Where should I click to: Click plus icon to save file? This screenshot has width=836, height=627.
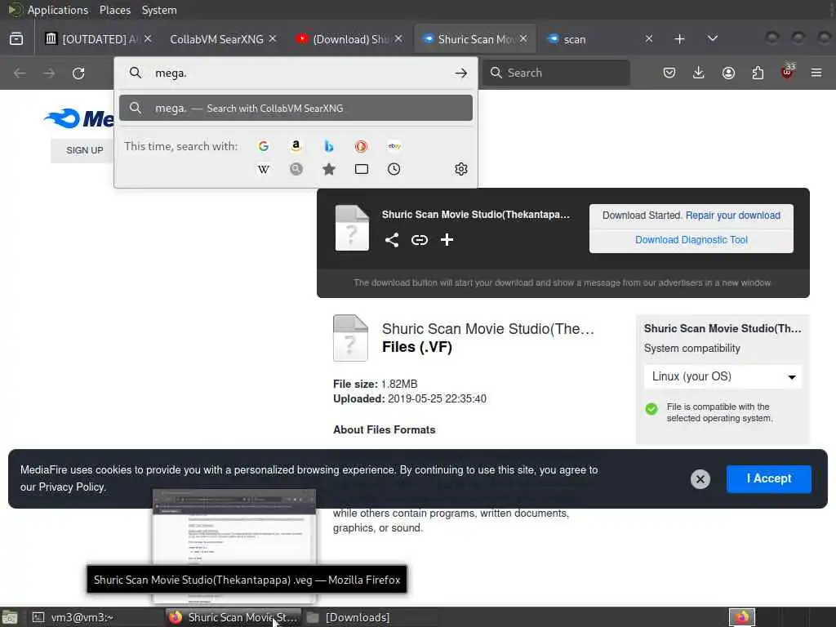(447, 240)
